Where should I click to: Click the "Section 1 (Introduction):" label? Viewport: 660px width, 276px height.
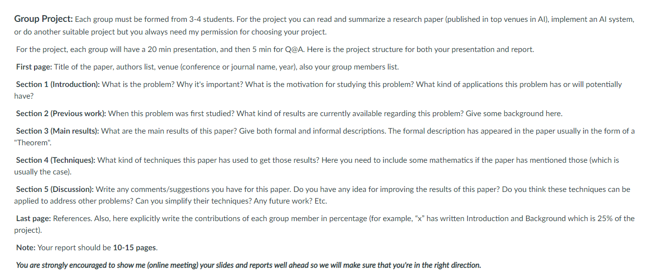(58, 85)
